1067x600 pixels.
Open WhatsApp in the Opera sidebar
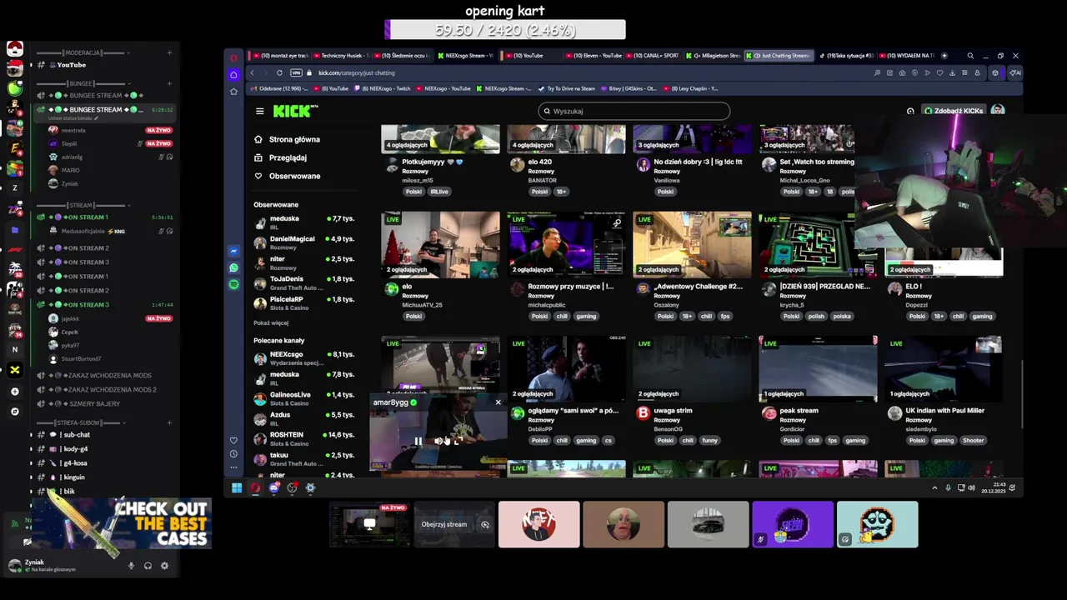pyautogui.click(x=233, y=268)
